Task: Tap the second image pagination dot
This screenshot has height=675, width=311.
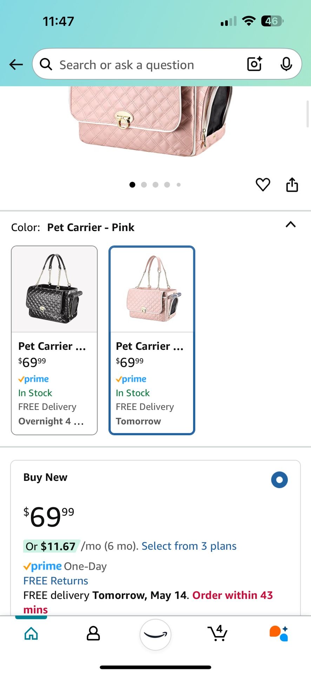Action: click(x=144, y=185)
